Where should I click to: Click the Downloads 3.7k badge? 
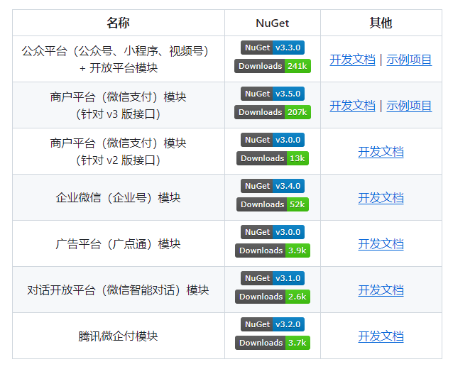tap(273, 343)
